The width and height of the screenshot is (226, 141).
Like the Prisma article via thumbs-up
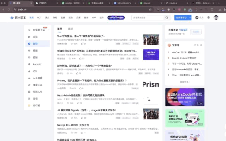81,88
